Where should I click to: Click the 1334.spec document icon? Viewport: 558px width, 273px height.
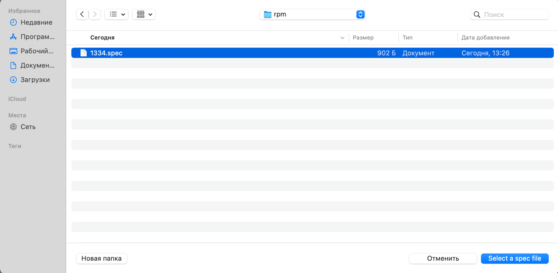(84, 53)
